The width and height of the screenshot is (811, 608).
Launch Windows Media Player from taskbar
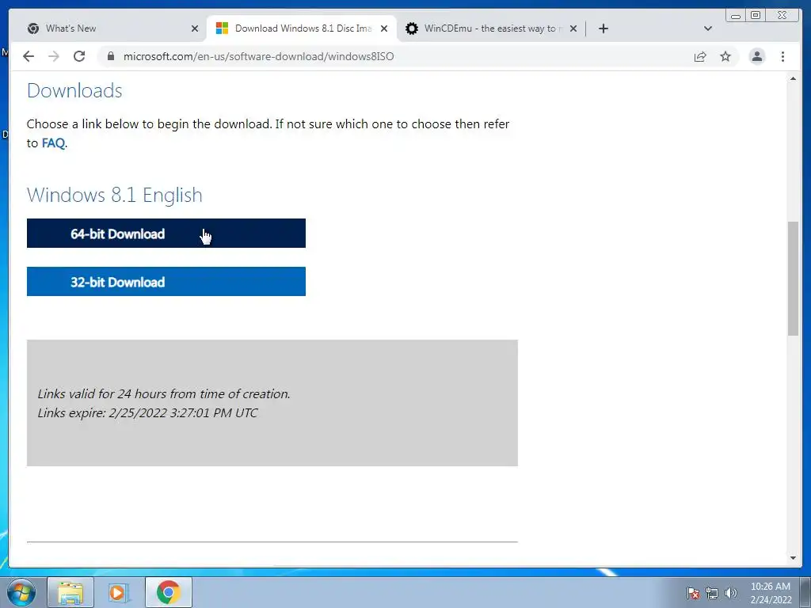click(x=117, y=592)
